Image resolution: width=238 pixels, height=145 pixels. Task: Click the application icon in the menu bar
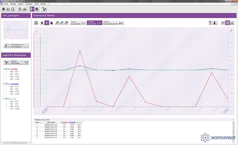(x=2, y=4)
